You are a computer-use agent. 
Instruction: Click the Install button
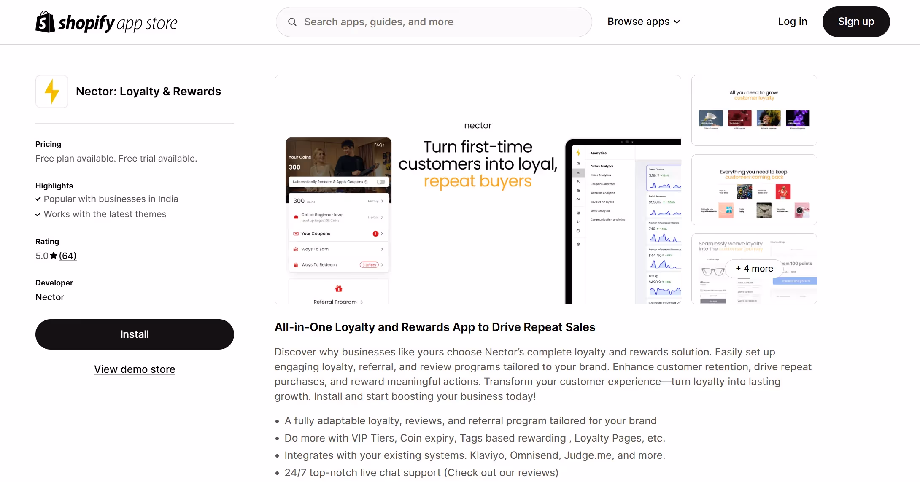coord(135,334)
